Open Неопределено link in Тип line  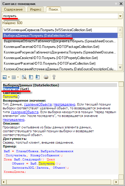tap(64, 104)
